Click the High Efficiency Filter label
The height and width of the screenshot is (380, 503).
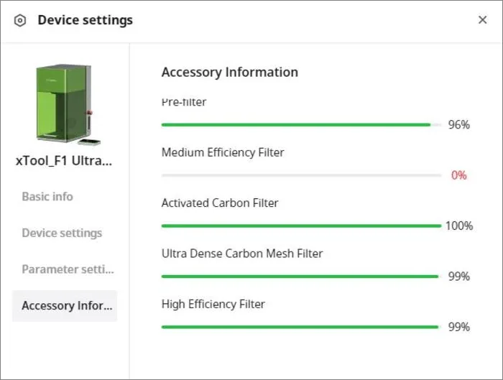213,304
